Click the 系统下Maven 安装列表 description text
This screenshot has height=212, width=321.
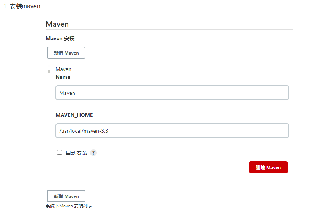69,206
